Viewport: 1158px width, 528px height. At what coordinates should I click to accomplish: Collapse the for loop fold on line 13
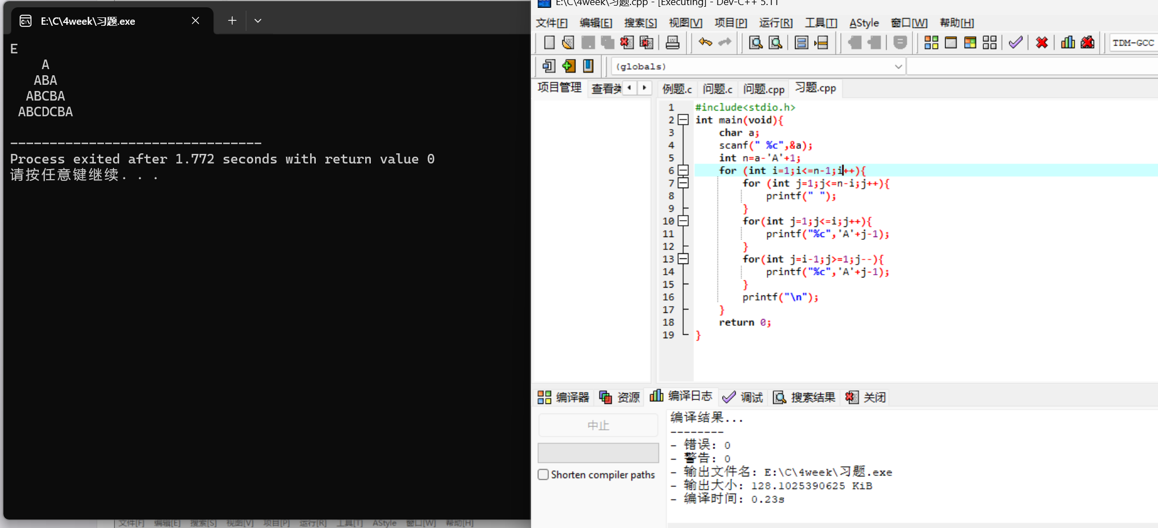(683, 259)
